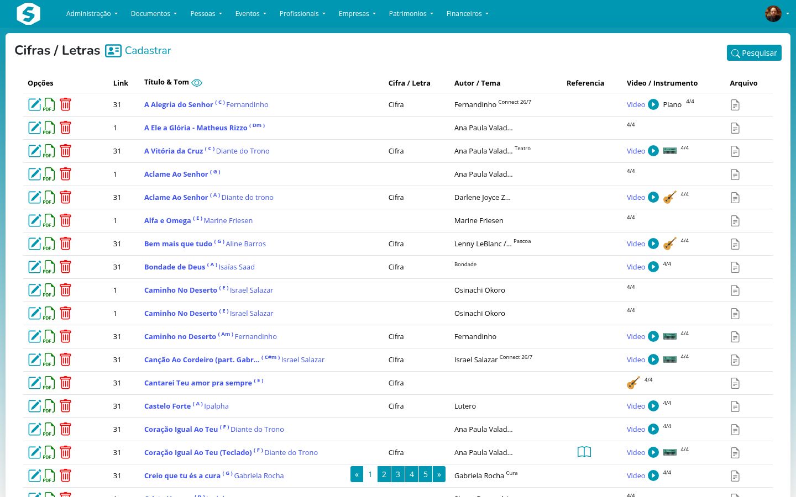Play video for A Vitória da Cruz
Image resolution: width=796 pixels, height=497 pixels.
[653, 151]
